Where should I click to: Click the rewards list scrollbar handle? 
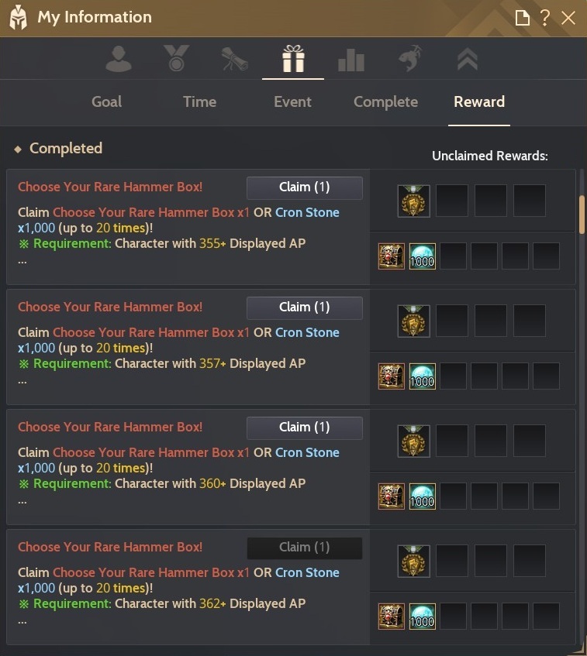582,215
